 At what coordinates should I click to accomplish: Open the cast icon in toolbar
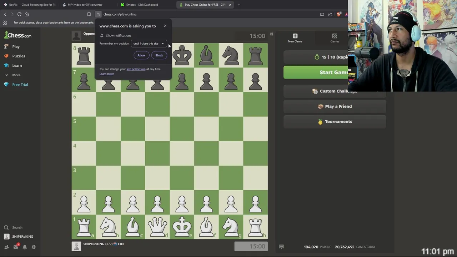coord(322,14)
